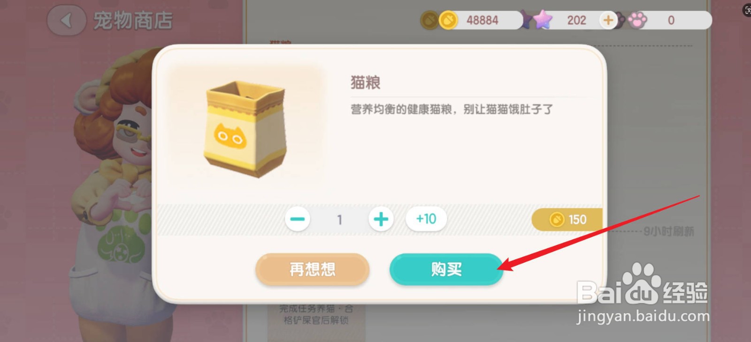Cancel with the 再想想 button
Screen dimensions: 751x342
312,269
